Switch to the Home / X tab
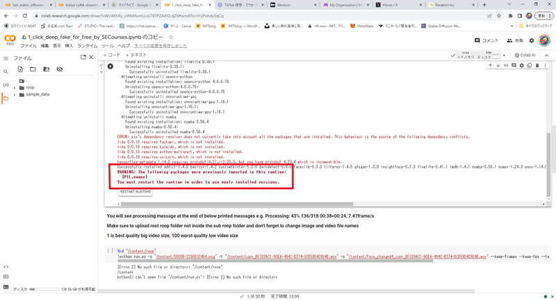The height and width of the screenshot is (300, 556). pyautogui.click(x=398, y=5)
